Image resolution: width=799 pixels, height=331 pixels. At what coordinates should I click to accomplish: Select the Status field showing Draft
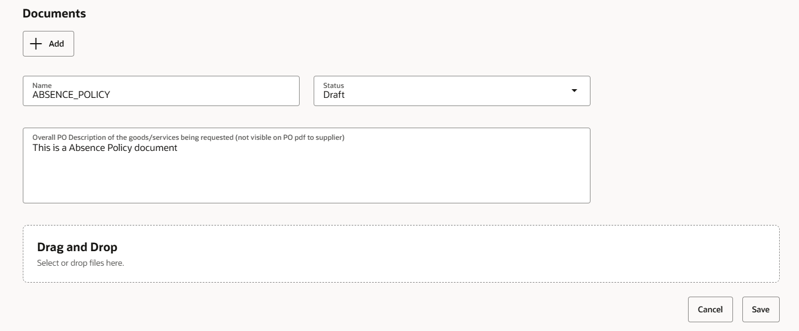click(x=452, y=91)
